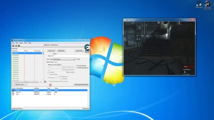The width and height of the screenshot is (214, 120).
Task: Click found list vertical scrollbar down arrow
Action: pos(43,80)
